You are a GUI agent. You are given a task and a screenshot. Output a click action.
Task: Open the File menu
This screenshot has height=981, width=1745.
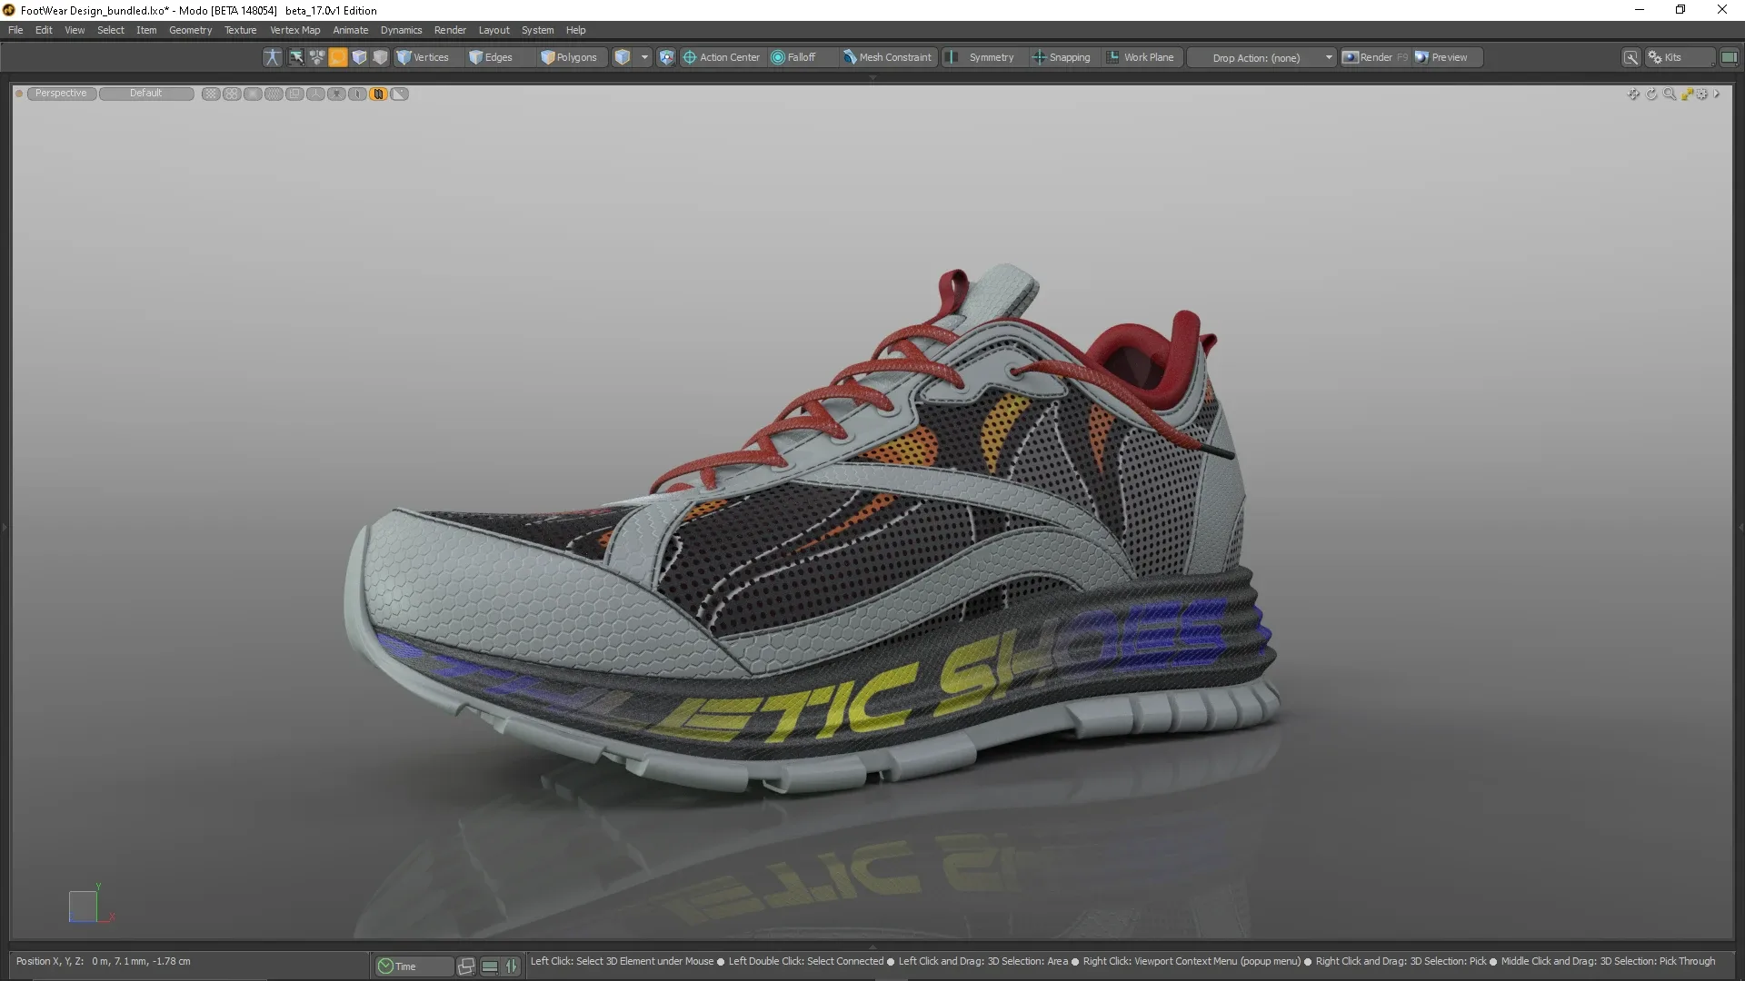point(15,30)
